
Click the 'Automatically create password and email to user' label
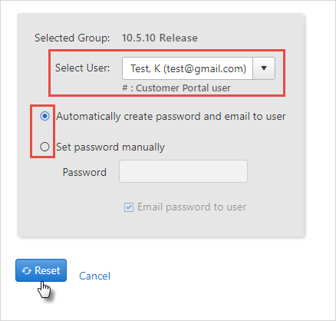[171, 117]
